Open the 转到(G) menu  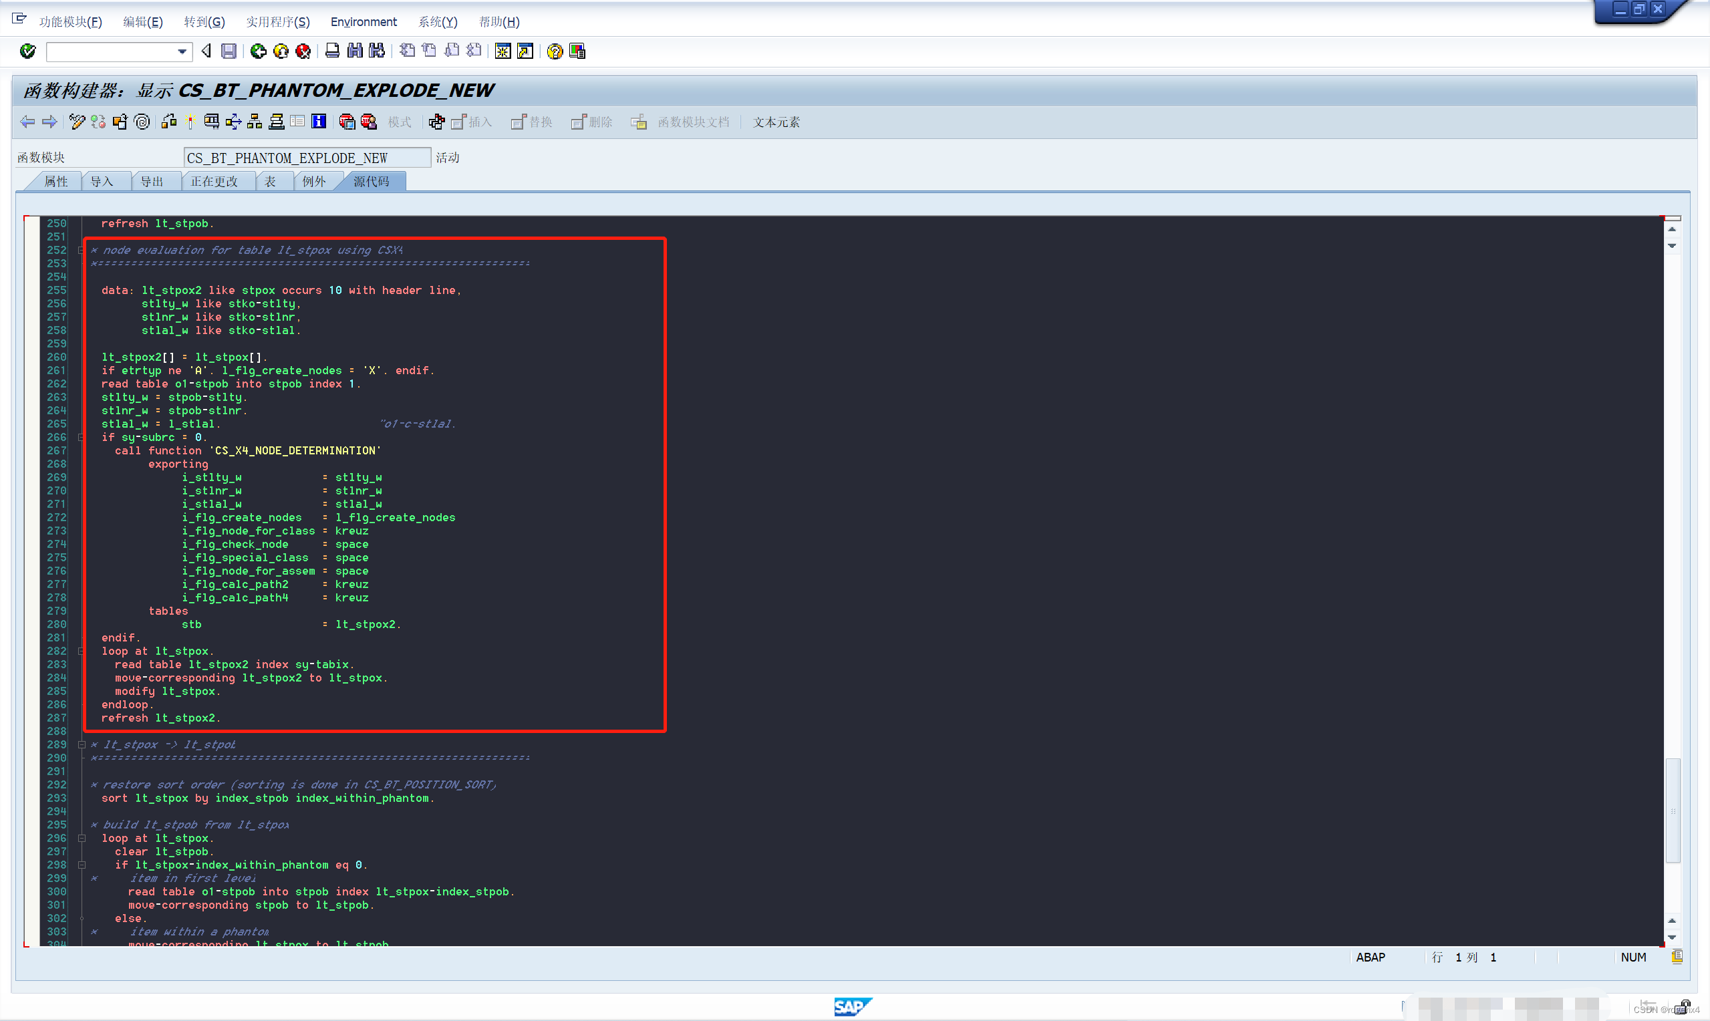click(204, 22)
